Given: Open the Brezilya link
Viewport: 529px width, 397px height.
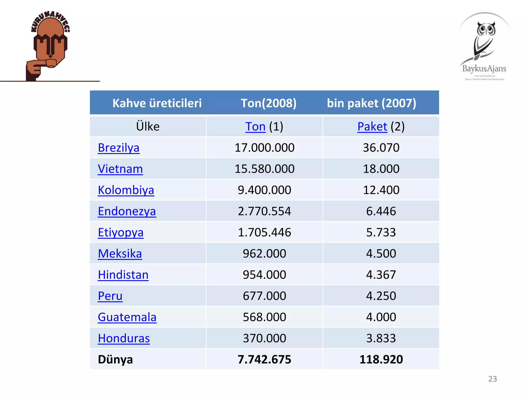Looking at the screenshot, I should click(119, 148).
